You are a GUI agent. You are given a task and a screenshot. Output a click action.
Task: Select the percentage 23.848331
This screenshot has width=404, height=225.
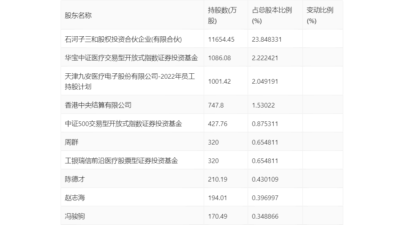point(267,40)
